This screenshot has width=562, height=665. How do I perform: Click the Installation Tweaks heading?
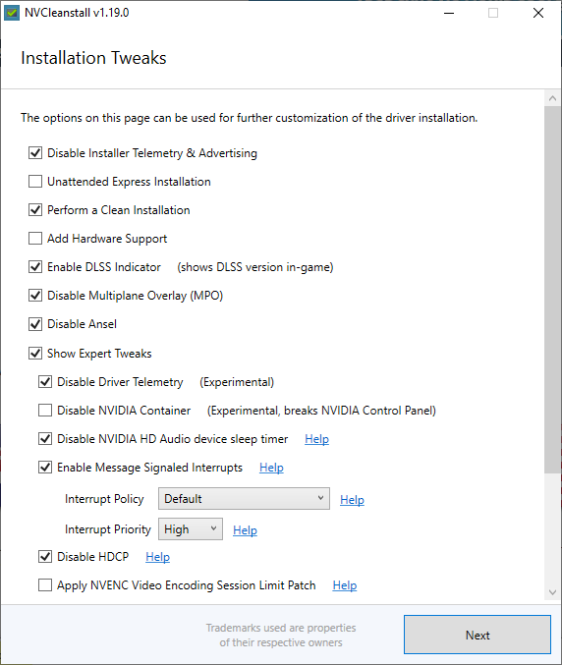point(93,58)
